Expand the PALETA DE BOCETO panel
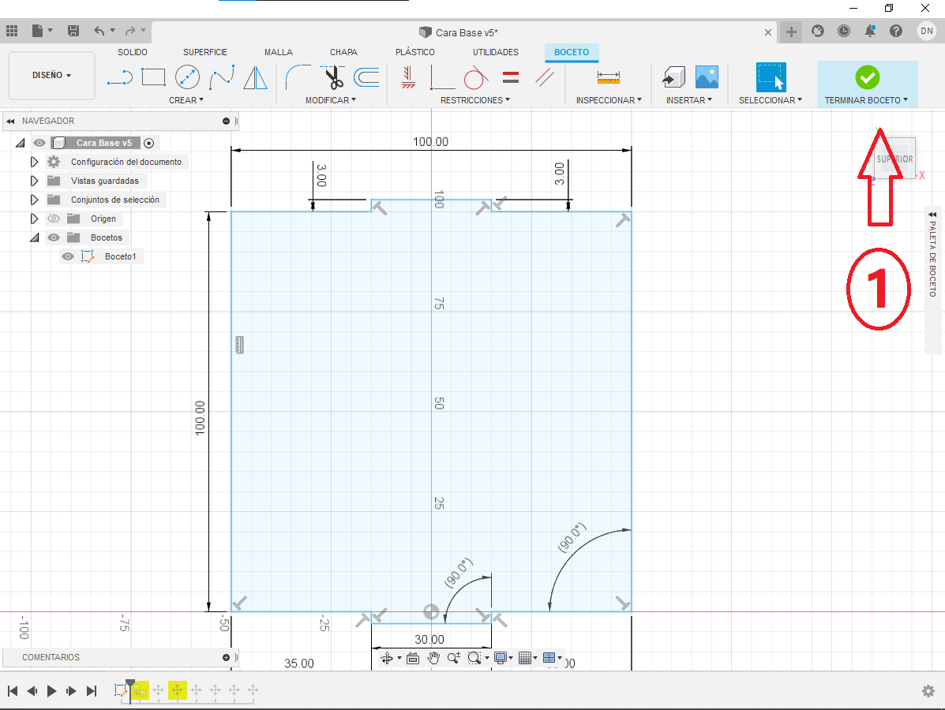The image size is (945, 710). pos(932,215)
